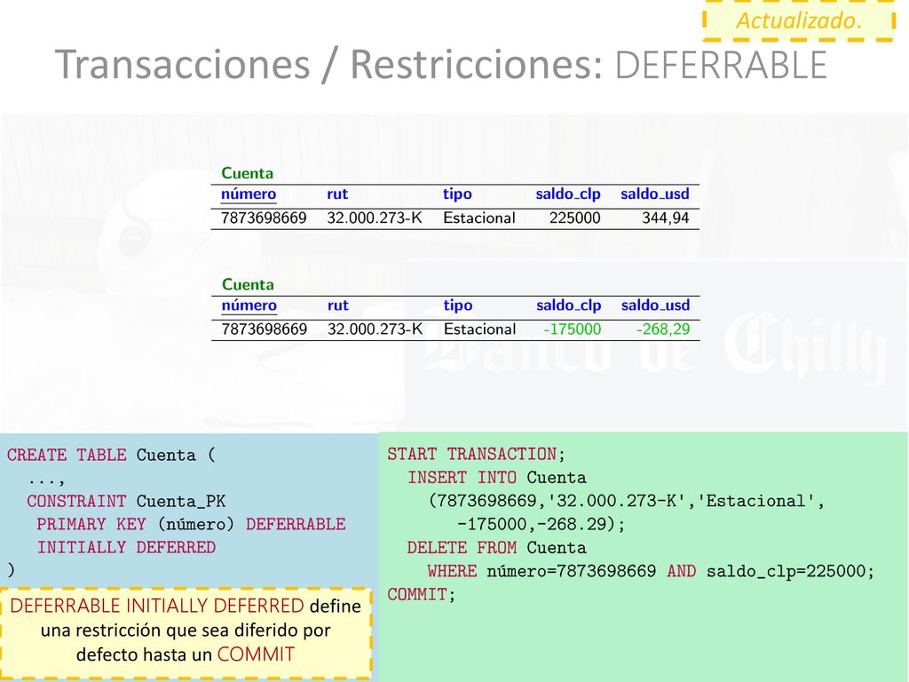
Task: Click 'saldo_usd' header in the second table
Action: click(655, 305)
